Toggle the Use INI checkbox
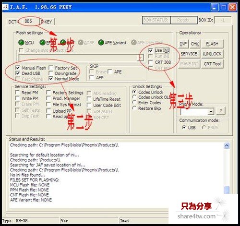The height and width of the screenshot is (226, 240). (150, 50)
